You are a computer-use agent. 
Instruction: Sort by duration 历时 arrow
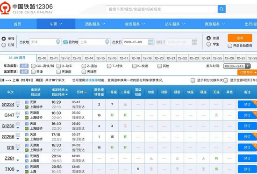coord(85,92)
